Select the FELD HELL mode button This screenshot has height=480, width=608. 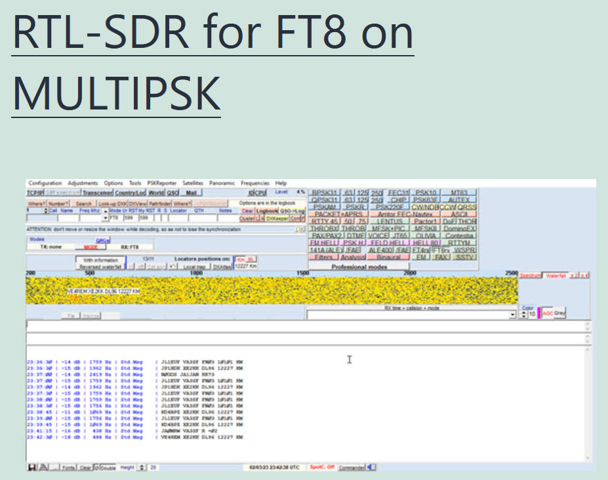pos(390,243)
